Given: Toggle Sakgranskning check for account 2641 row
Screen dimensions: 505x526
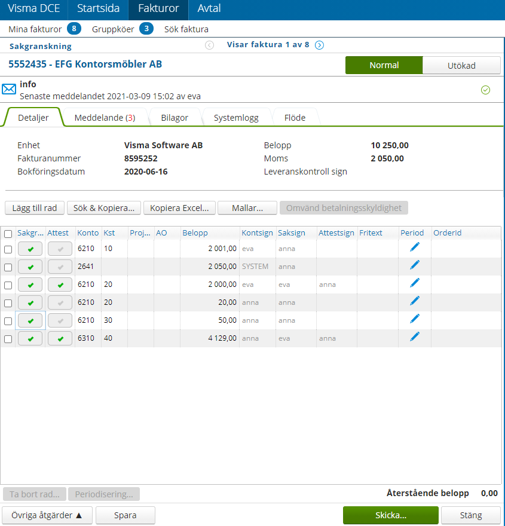Looking at the screenshot, I should [30, 267].
